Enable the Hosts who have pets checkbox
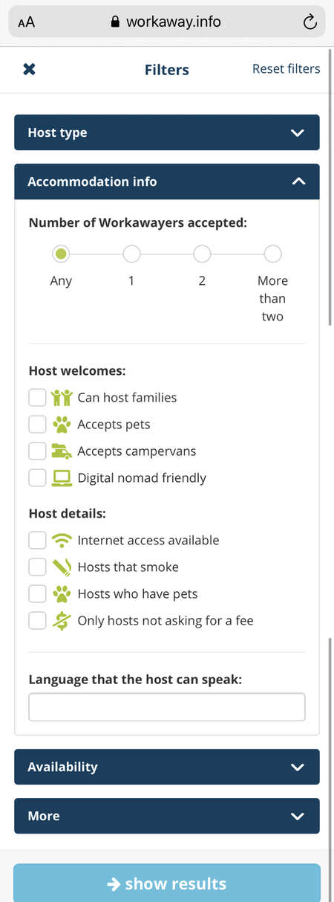Screen dimensions: 334x902 click(37, 594)
